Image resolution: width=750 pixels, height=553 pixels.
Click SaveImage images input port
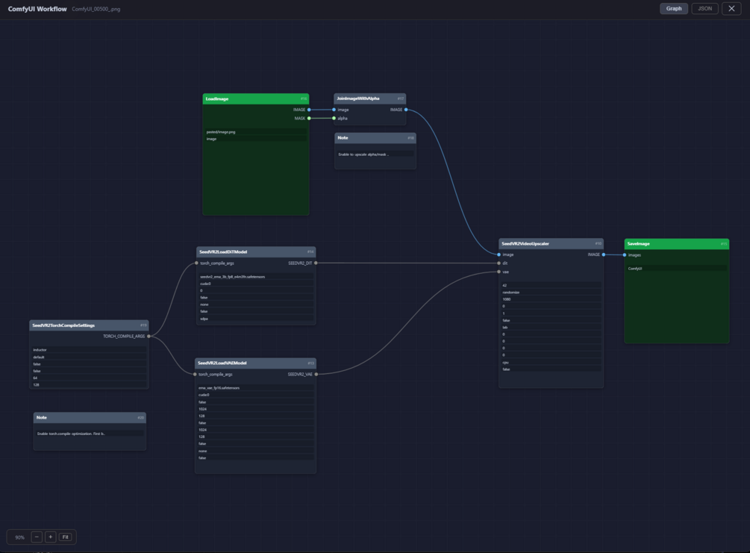coord(625,255)
